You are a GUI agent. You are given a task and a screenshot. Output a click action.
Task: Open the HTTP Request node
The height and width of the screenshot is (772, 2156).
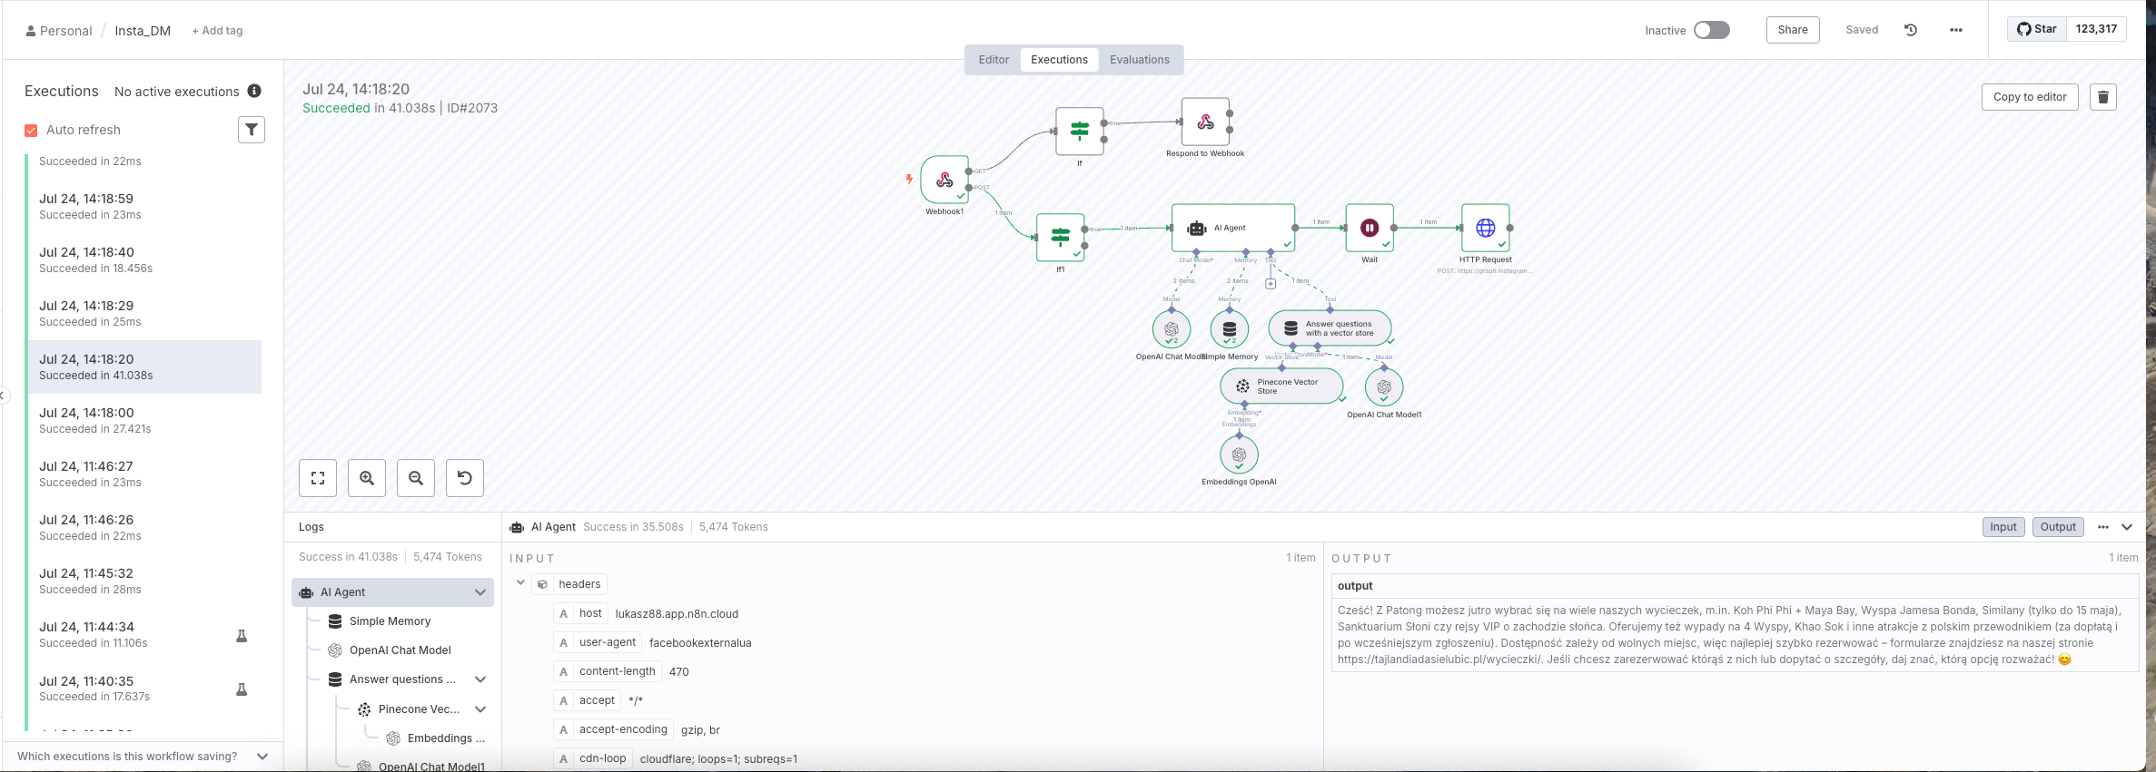1486,228
